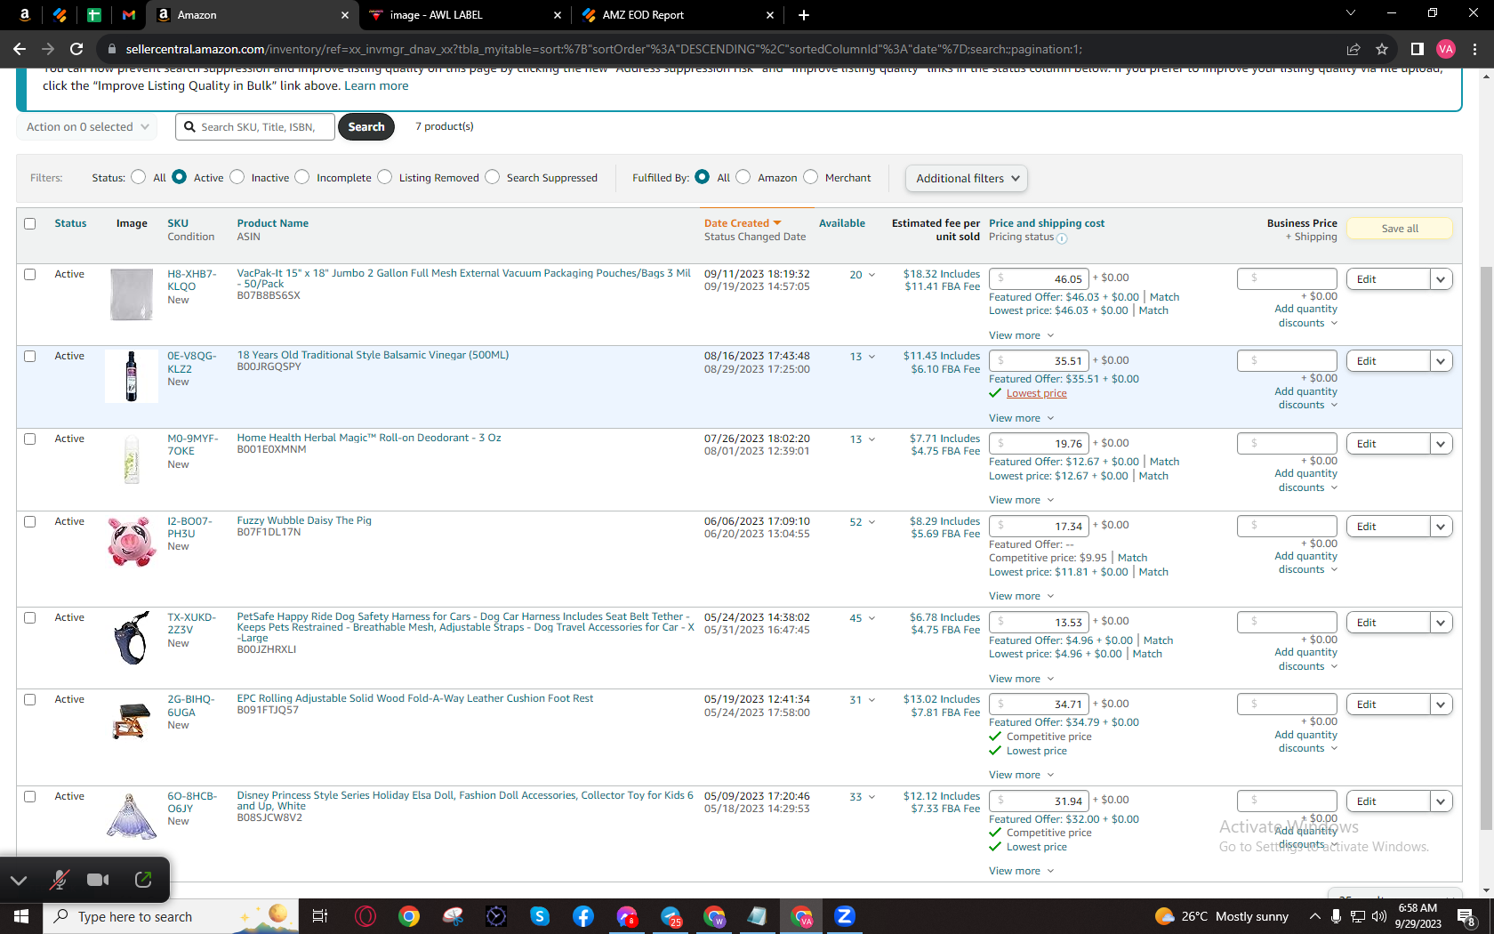Click the date 05/24/2023 14:38:02
Image resolution: width=1494 pixels, height=934 pixels.
click(757, 617)
